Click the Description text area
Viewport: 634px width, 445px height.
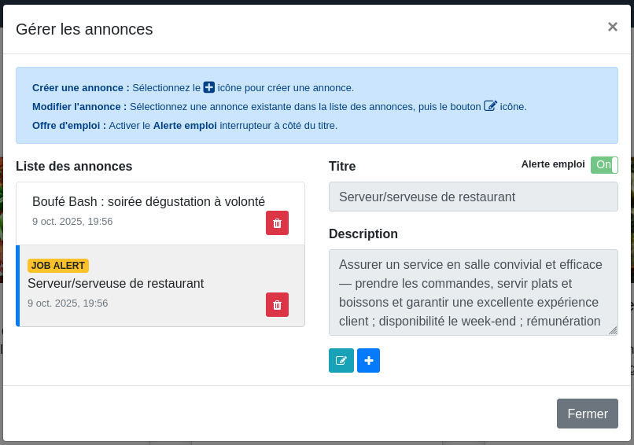pyautogui.click(x=473, y=292)
